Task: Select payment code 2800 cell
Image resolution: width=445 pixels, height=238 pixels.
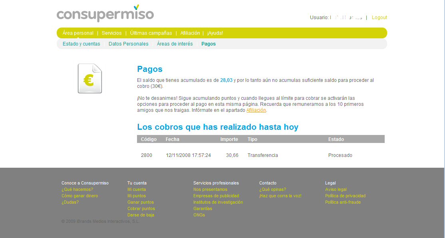Action: click(x=147, y=155)
